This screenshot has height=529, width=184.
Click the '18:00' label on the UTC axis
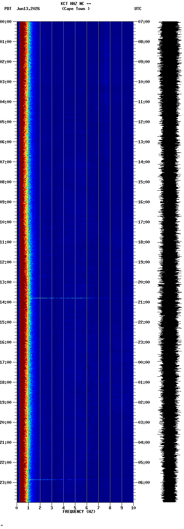(x=144, y=242)
